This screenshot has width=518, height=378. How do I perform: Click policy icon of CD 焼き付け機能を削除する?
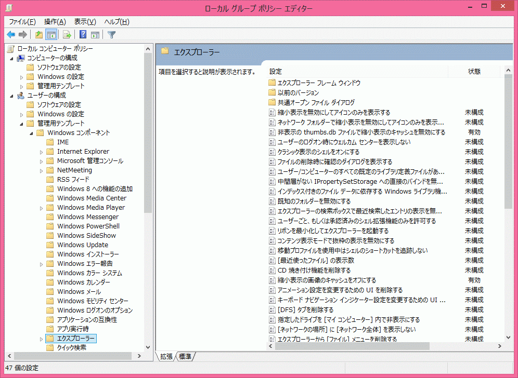(272, 271)
